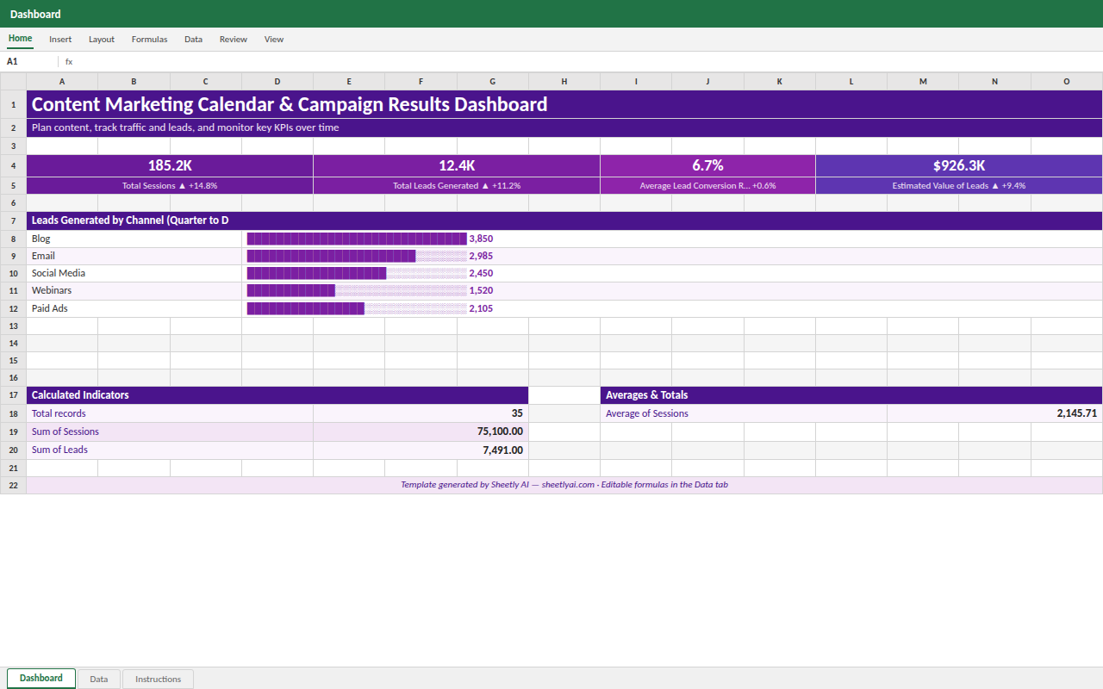
Task: Open the Formulas tab
Action: click(149, 39)
